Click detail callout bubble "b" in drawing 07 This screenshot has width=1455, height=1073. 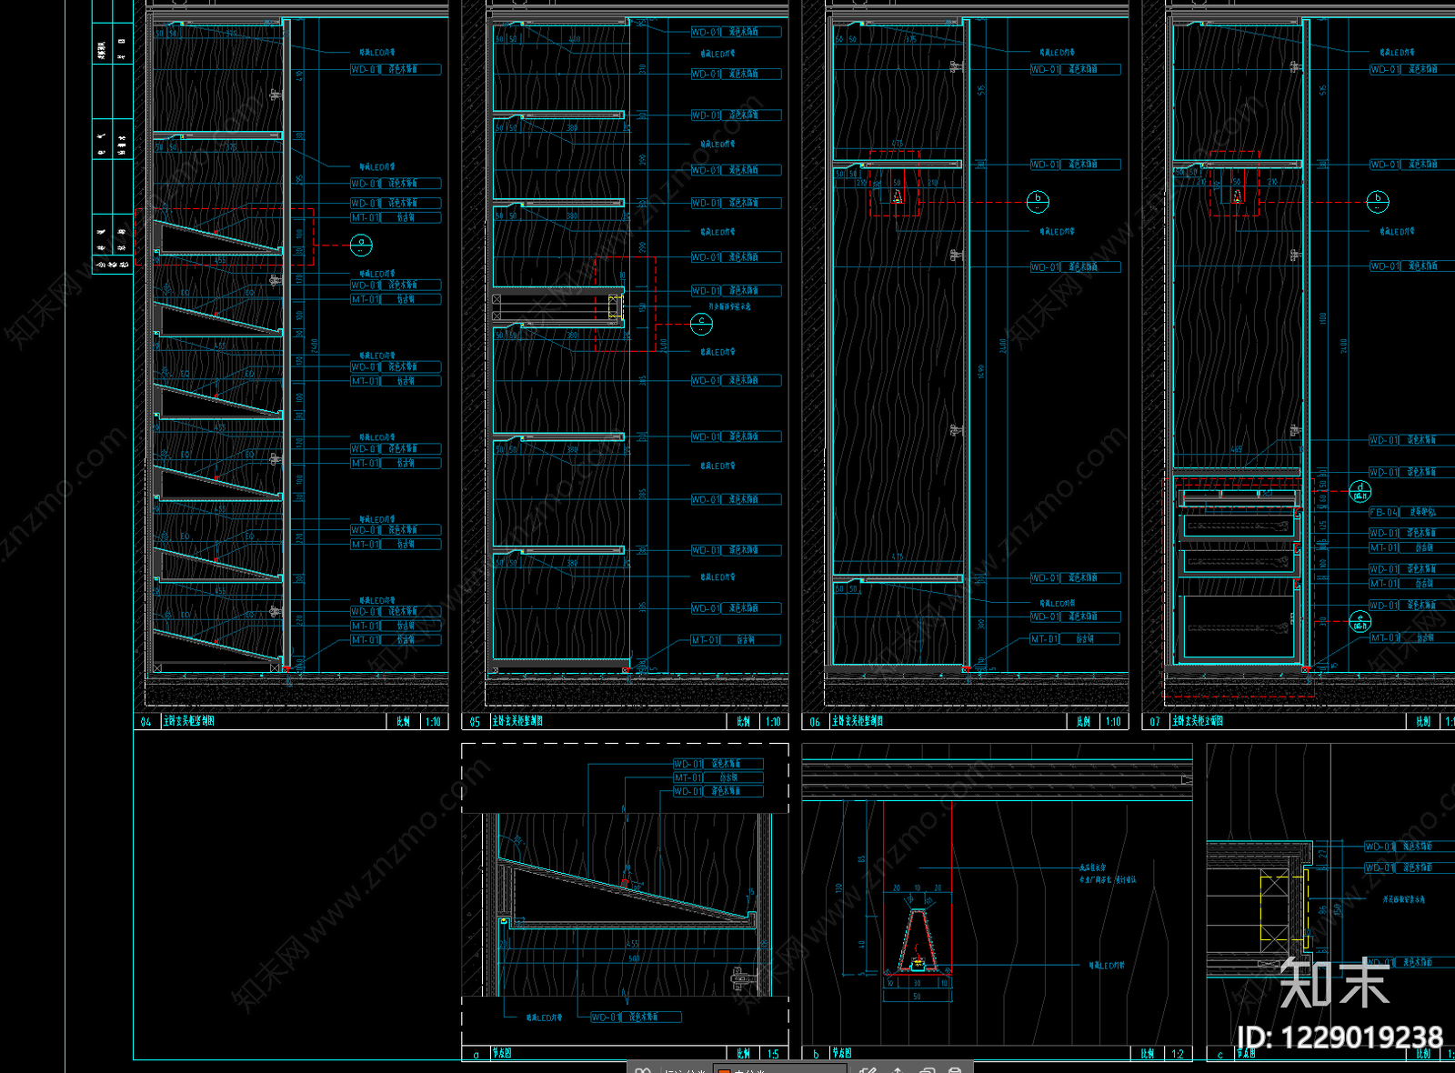(x=1378, y=201)
